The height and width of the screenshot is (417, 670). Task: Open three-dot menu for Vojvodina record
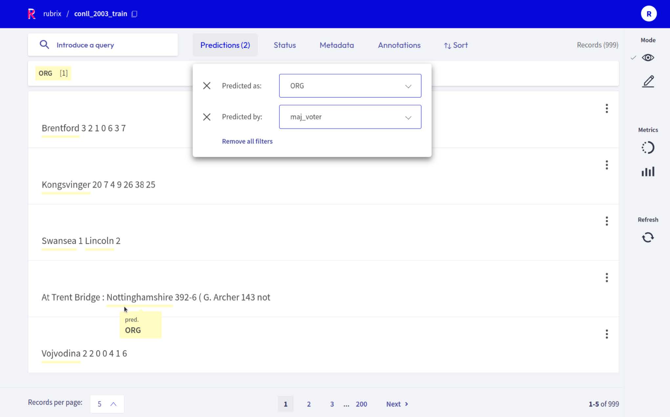coord(606,334)
